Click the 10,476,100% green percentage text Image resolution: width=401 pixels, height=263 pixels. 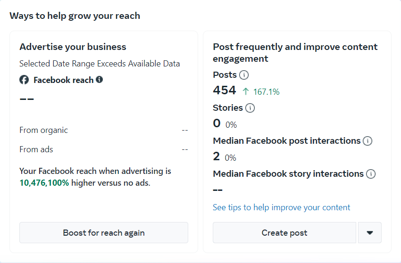tap(44, 182)
